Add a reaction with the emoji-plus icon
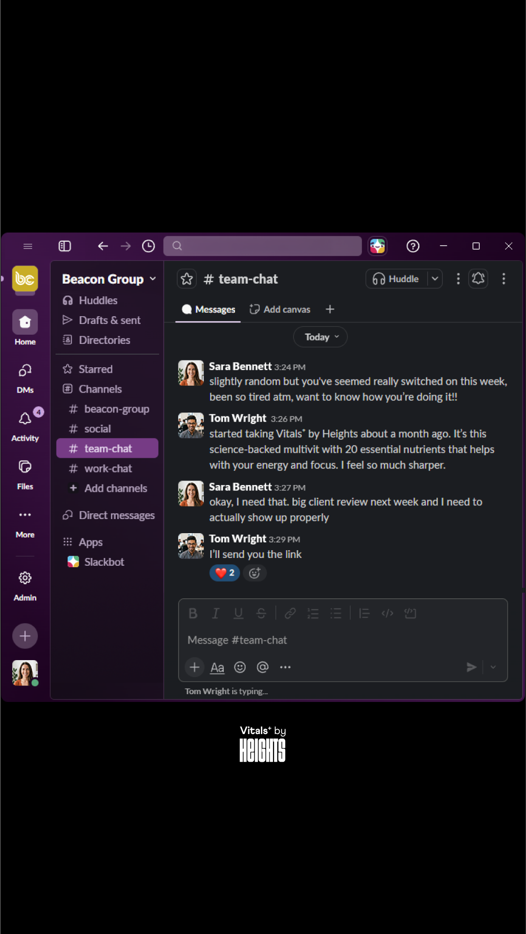 click(x=254, y=573)
